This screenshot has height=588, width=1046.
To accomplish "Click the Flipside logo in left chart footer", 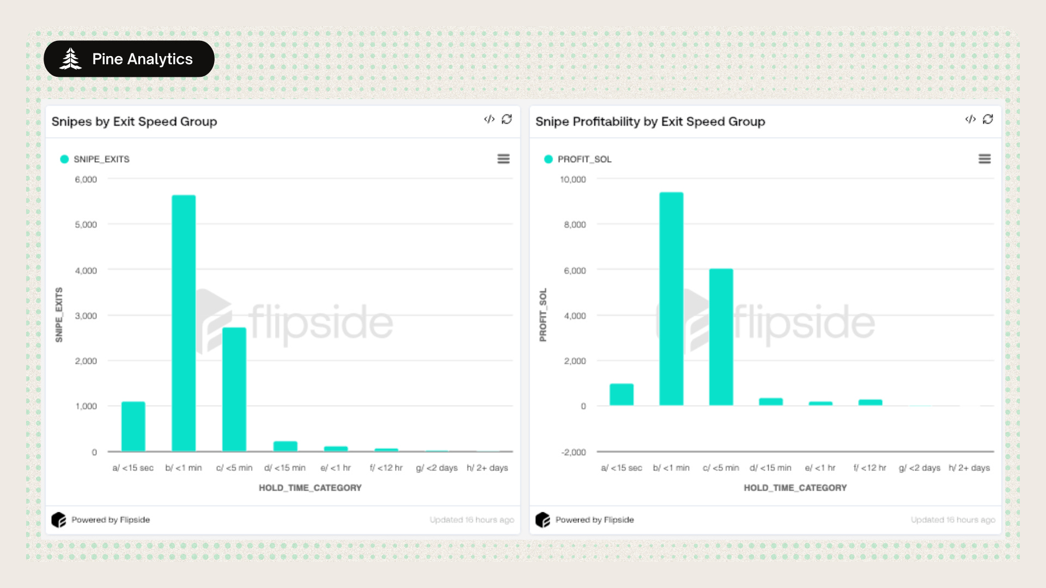I will pyautogui.click(x=58, y=520).
